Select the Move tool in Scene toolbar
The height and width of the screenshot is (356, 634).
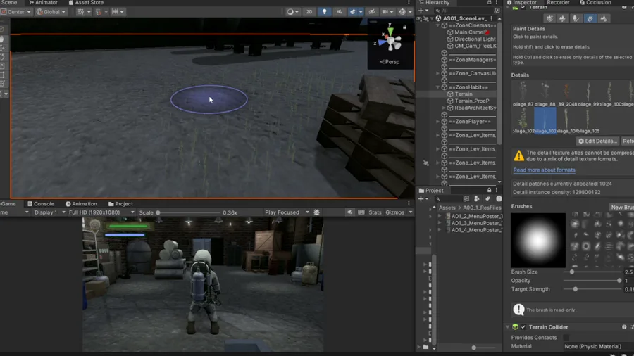click(2, 48)
